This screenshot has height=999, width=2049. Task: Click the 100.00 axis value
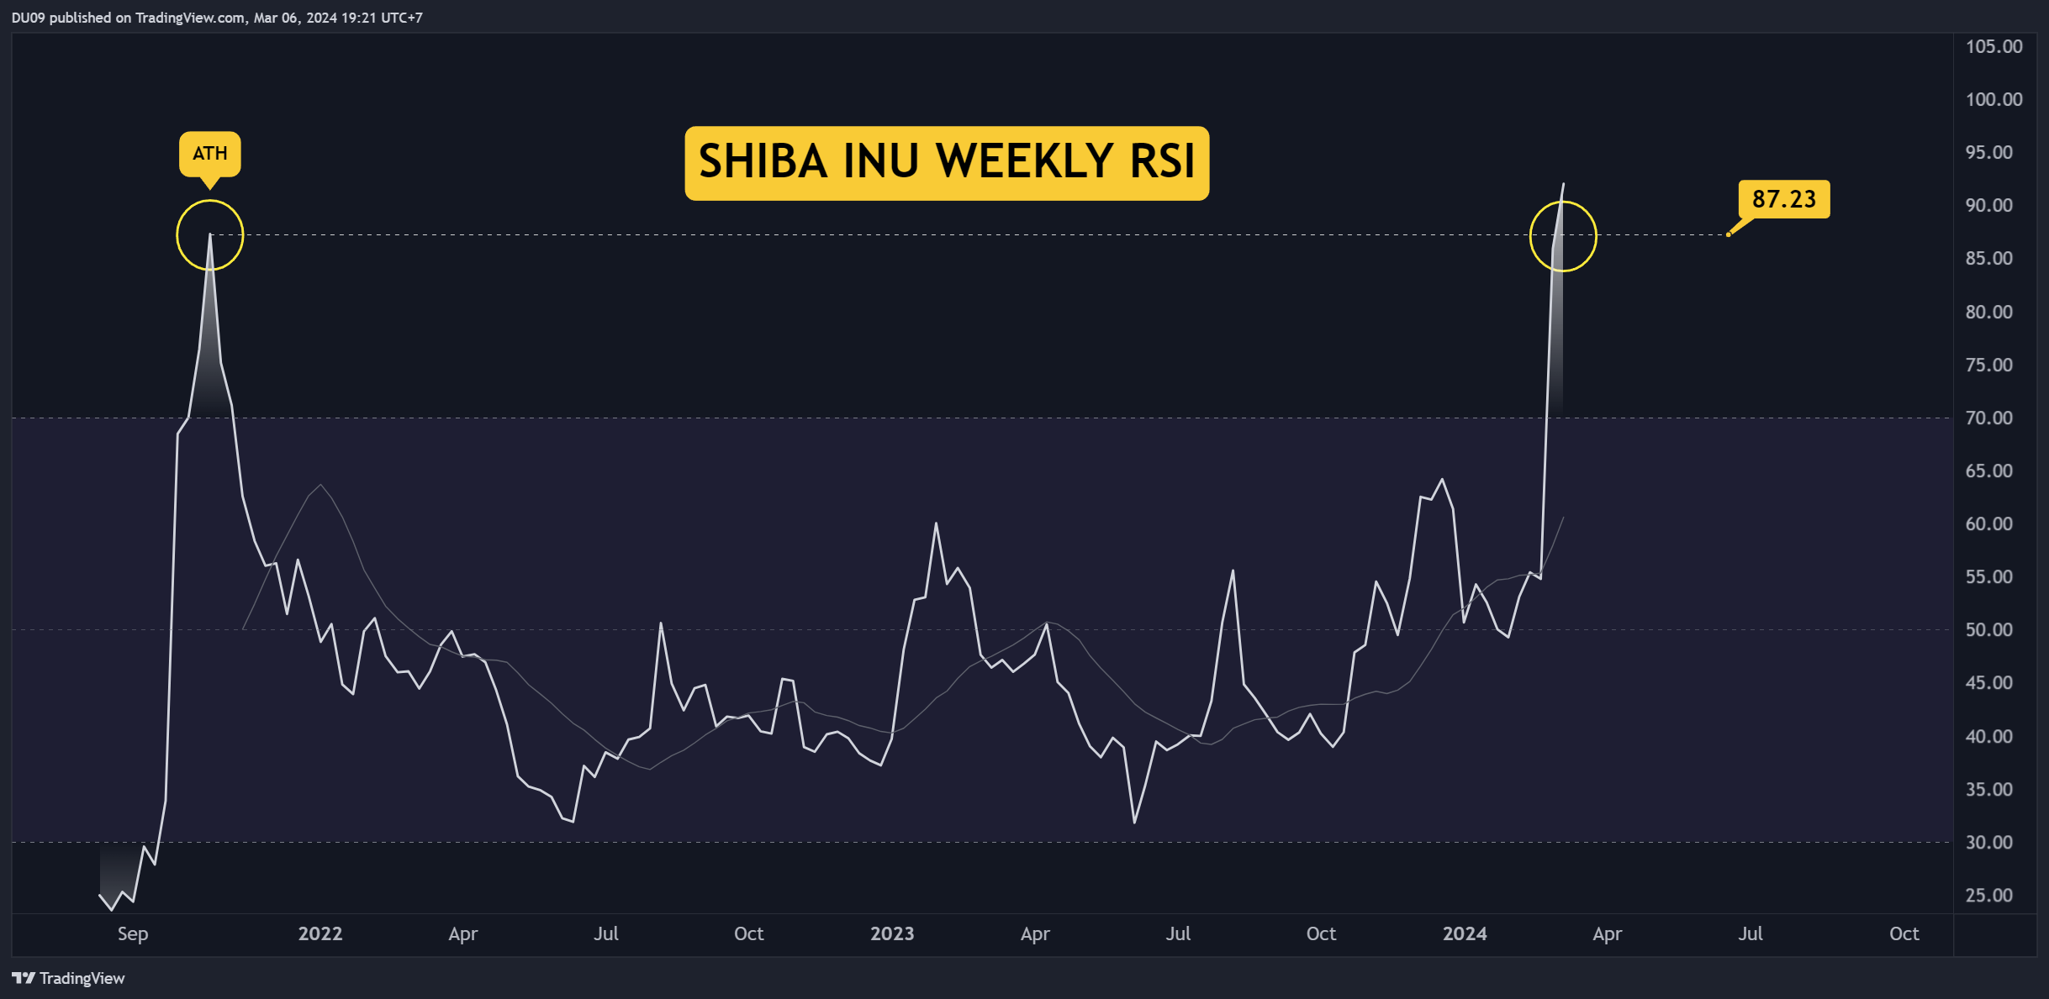click(1994, 99)
